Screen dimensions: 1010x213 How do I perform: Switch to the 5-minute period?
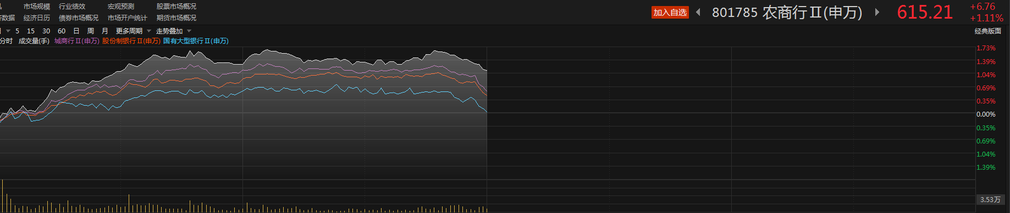(x=18, y=31)
